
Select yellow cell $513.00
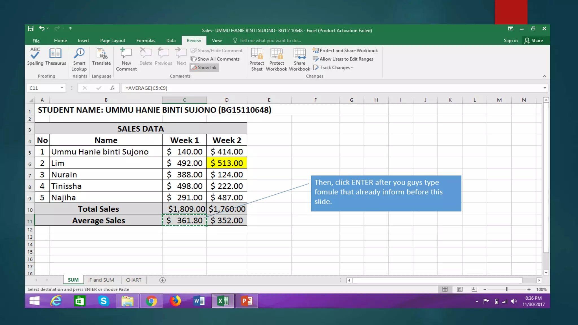click(x=227, y=163)
